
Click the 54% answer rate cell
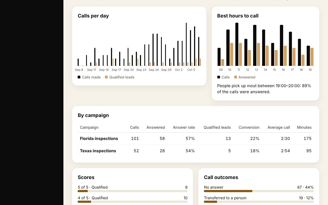tap(190, 151)
